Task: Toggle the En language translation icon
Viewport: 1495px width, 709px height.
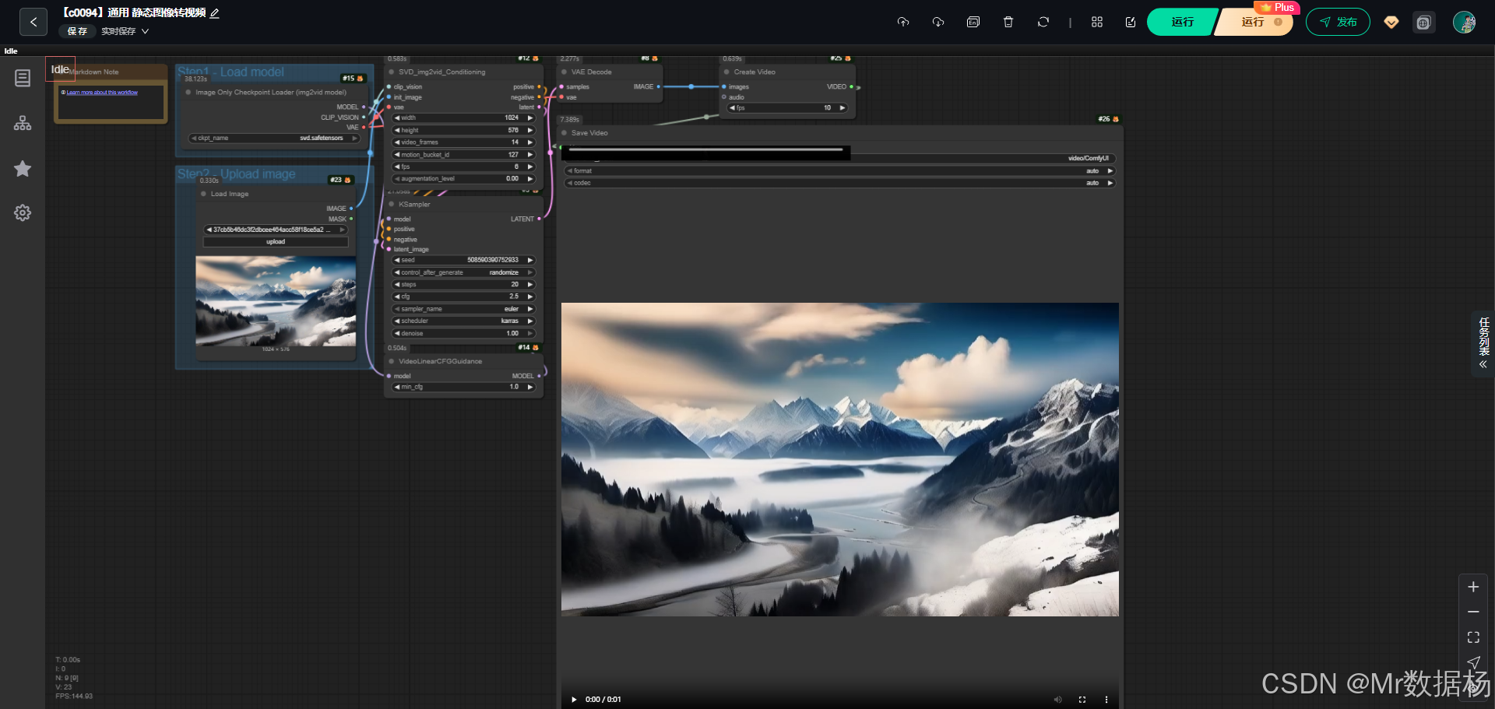Action: pyautogui.click(x=973, y=22)
